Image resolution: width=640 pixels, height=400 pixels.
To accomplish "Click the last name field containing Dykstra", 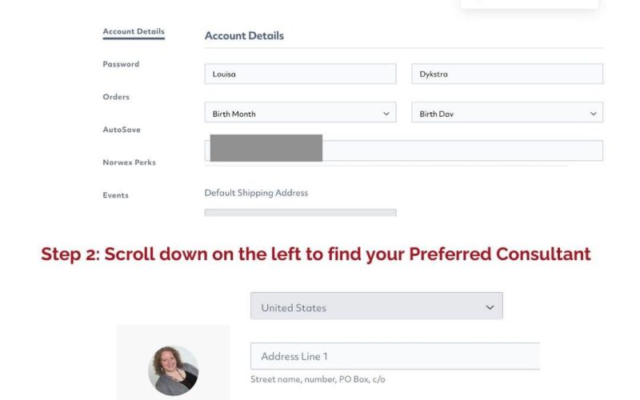I will pos(507,74).
